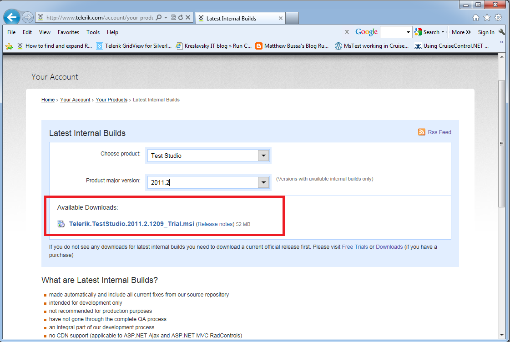
Task: Click 'intended for development only' bullet text
Action: pyautogui.click(x=86, y=303)
